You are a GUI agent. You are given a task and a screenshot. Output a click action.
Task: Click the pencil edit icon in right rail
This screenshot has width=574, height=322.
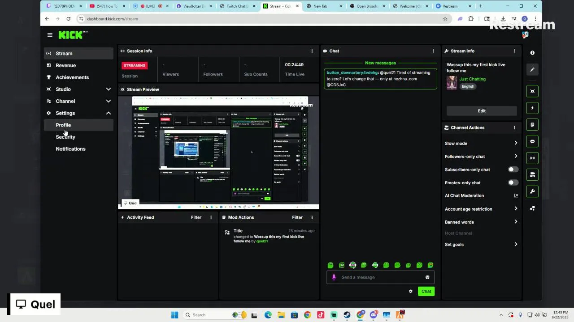(x=532, y=70)
